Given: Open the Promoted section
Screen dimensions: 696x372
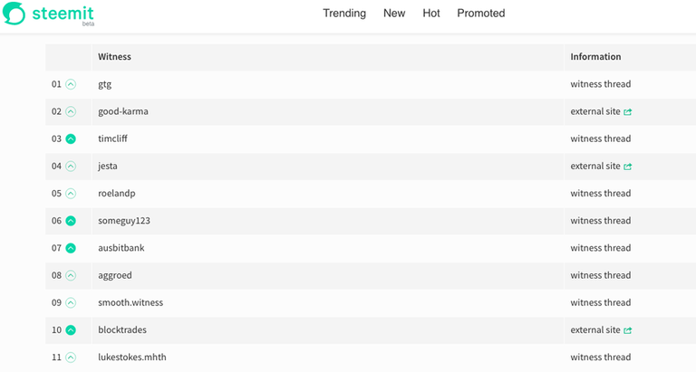Looking at the screenshot, I should pos(480,14).
